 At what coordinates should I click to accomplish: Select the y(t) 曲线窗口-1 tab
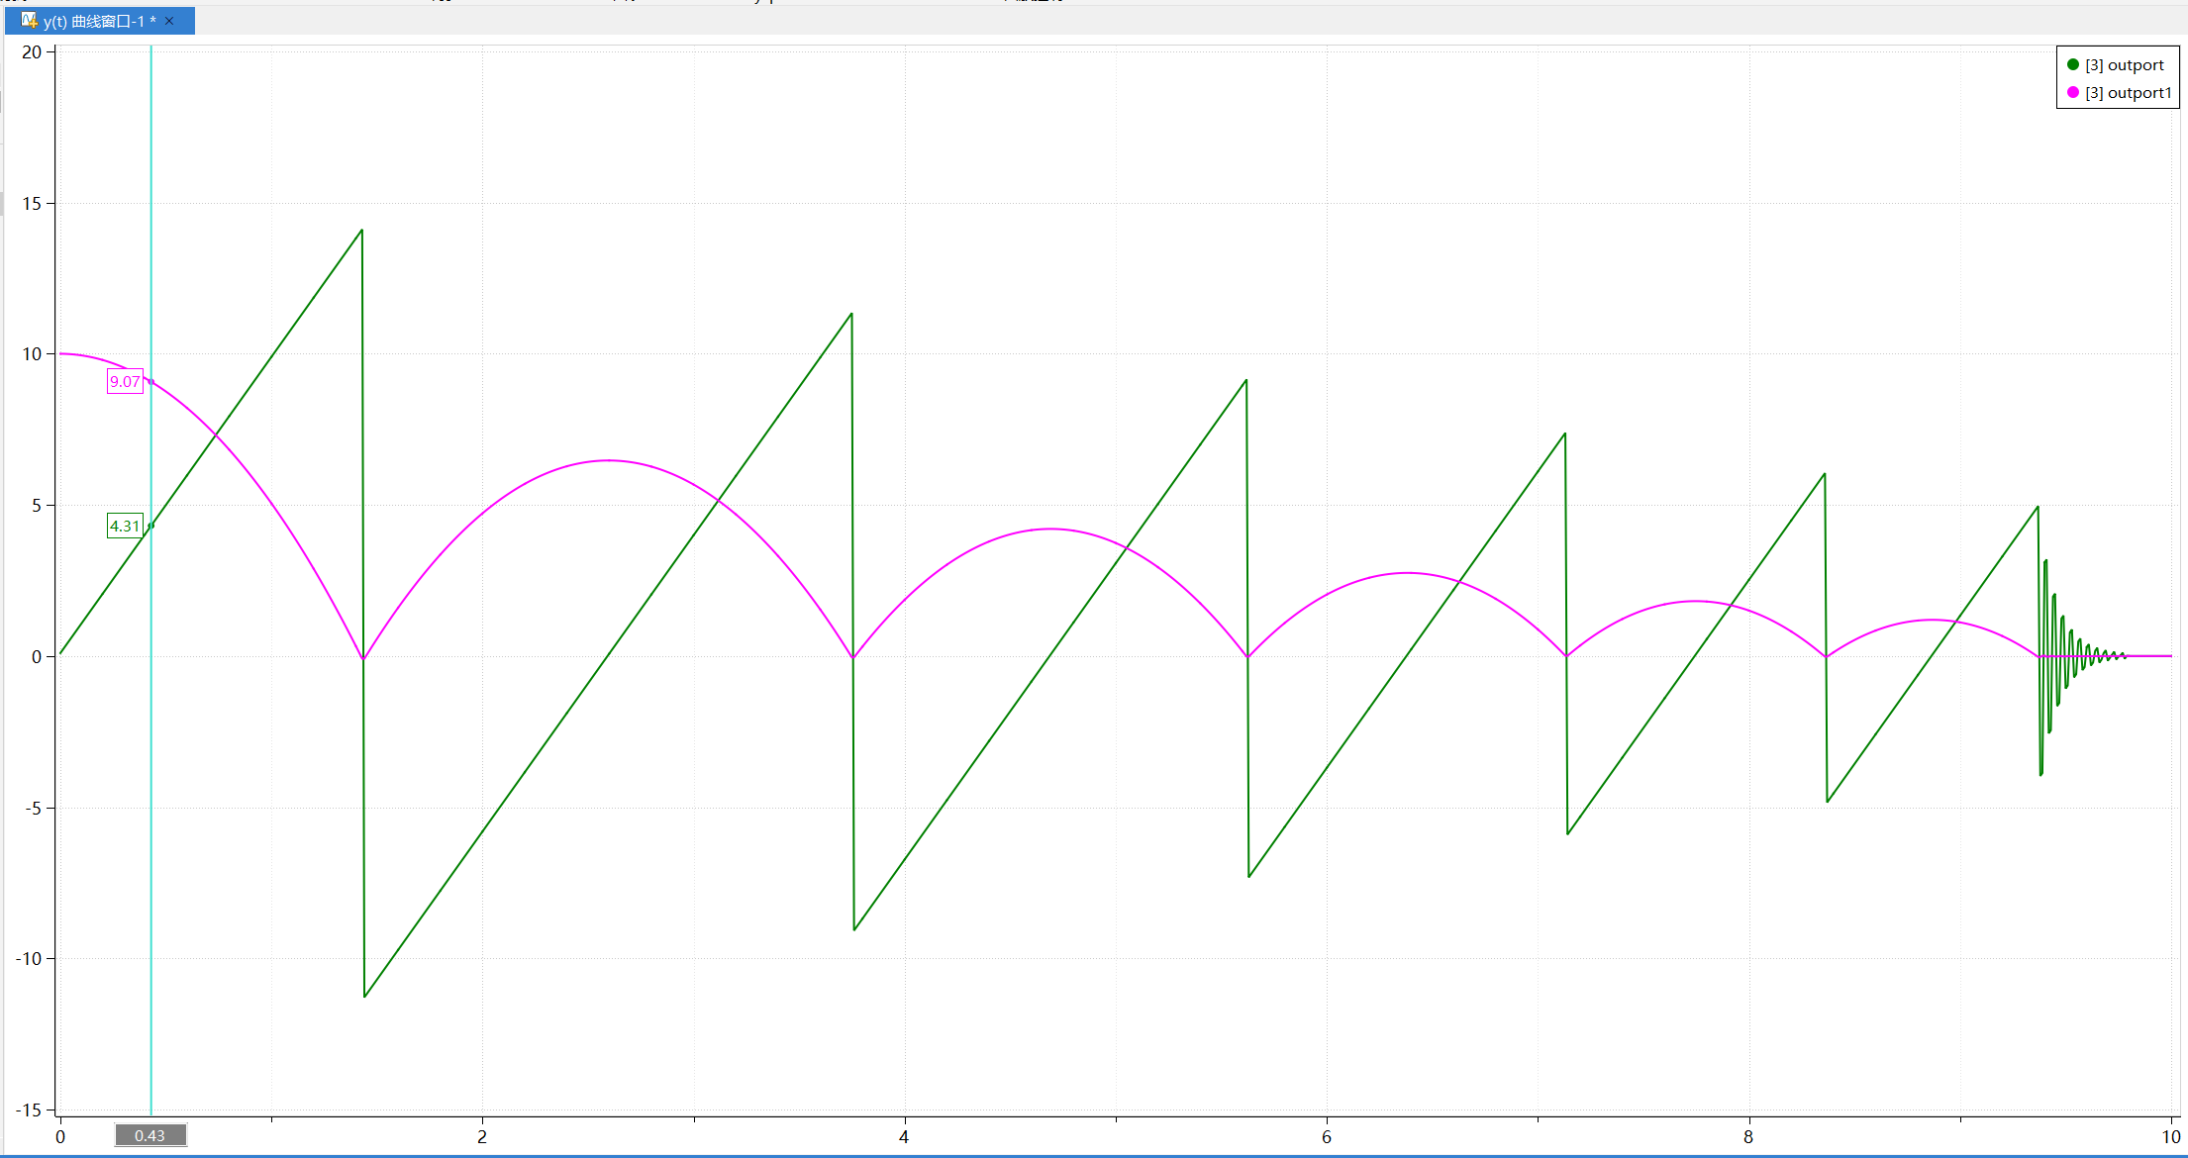(x=100, y=21)
